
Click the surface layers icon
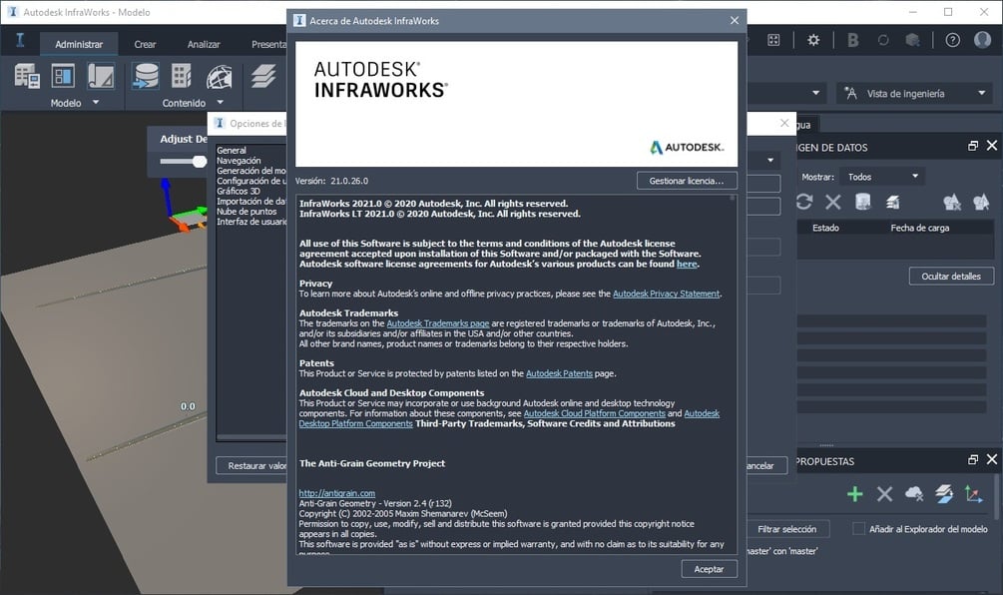tap(262, 76)
